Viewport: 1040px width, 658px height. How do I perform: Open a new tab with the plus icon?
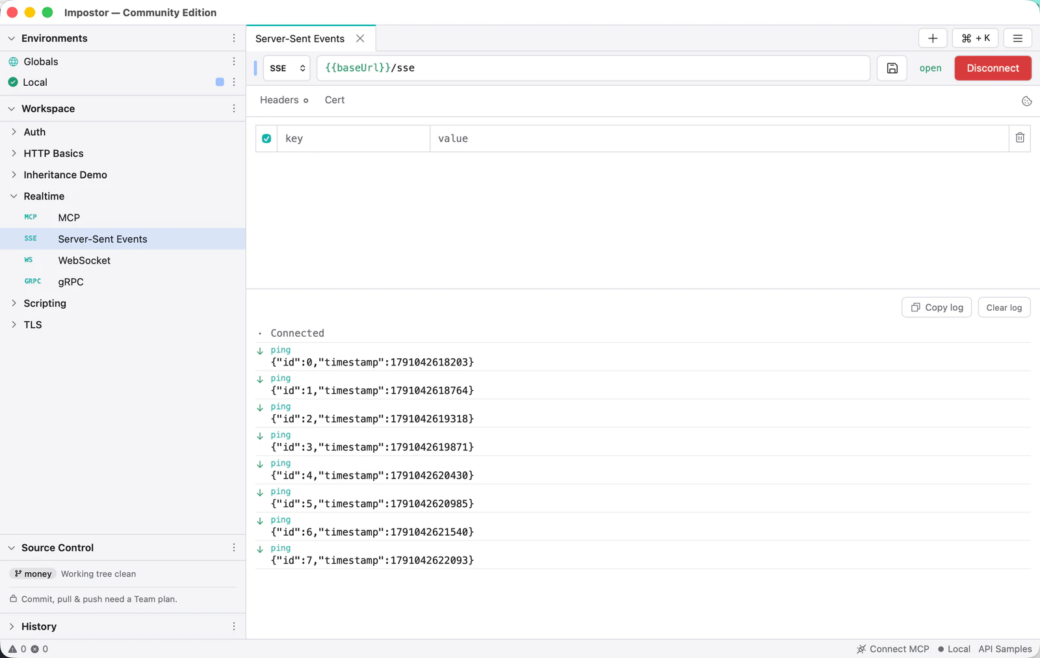pos(932,38)
